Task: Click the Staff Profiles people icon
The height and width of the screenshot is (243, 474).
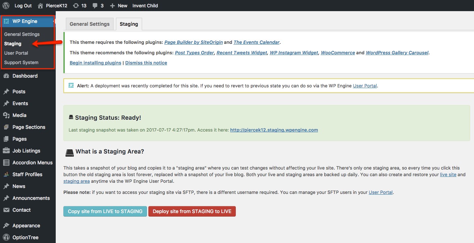Action: point(6,174)
